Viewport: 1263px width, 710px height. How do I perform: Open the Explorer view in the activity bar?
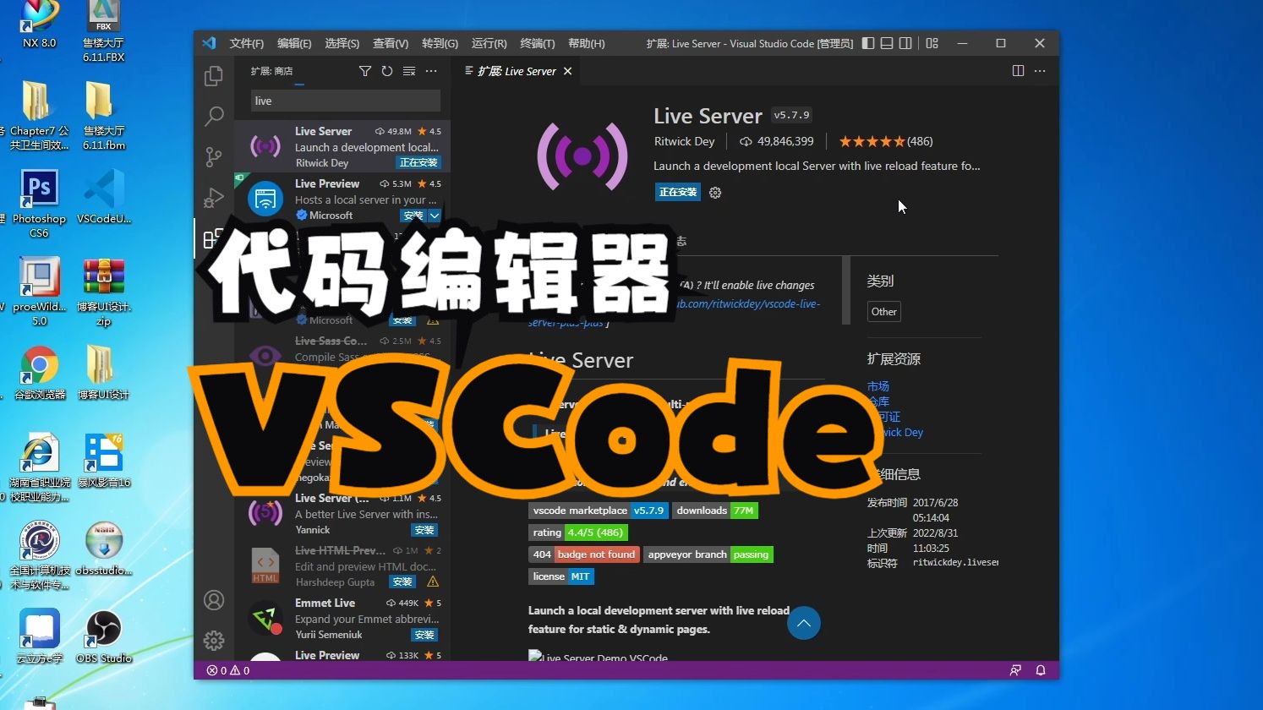click(x=214, y=76)
